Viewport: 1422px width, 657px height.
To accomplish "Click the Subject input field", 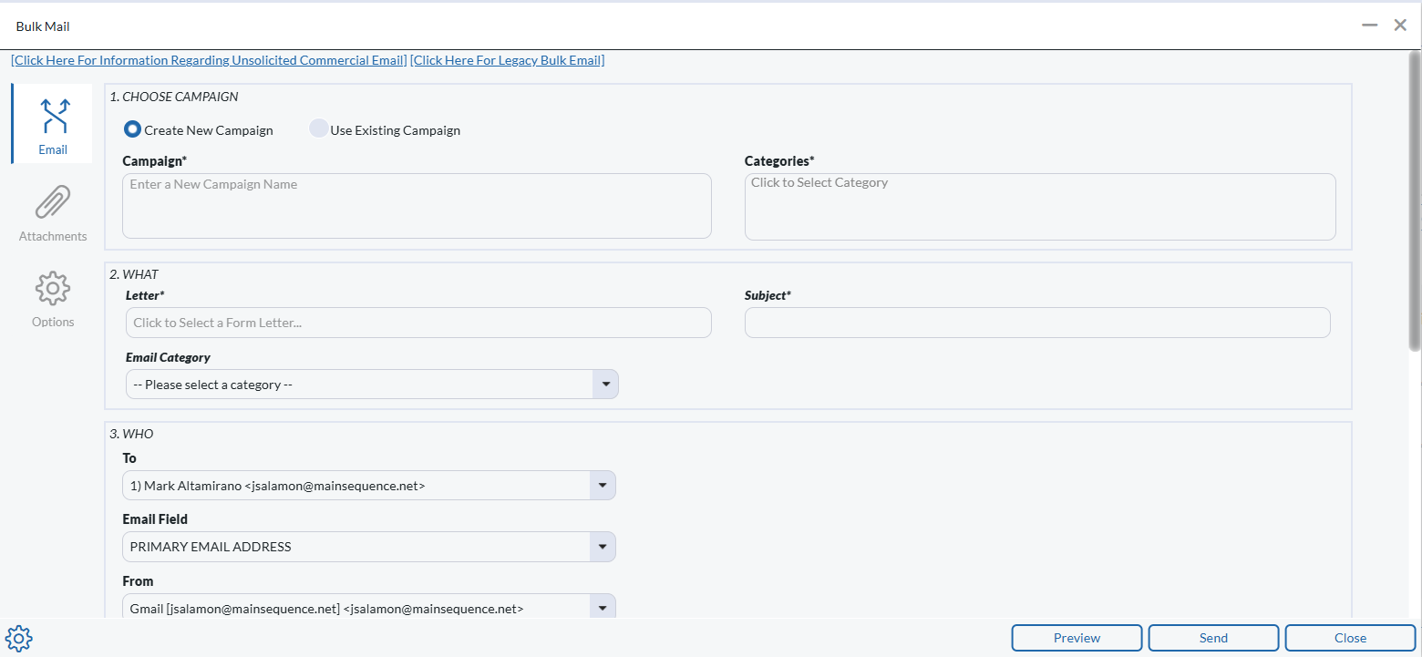I will [x=1037, y=323].
